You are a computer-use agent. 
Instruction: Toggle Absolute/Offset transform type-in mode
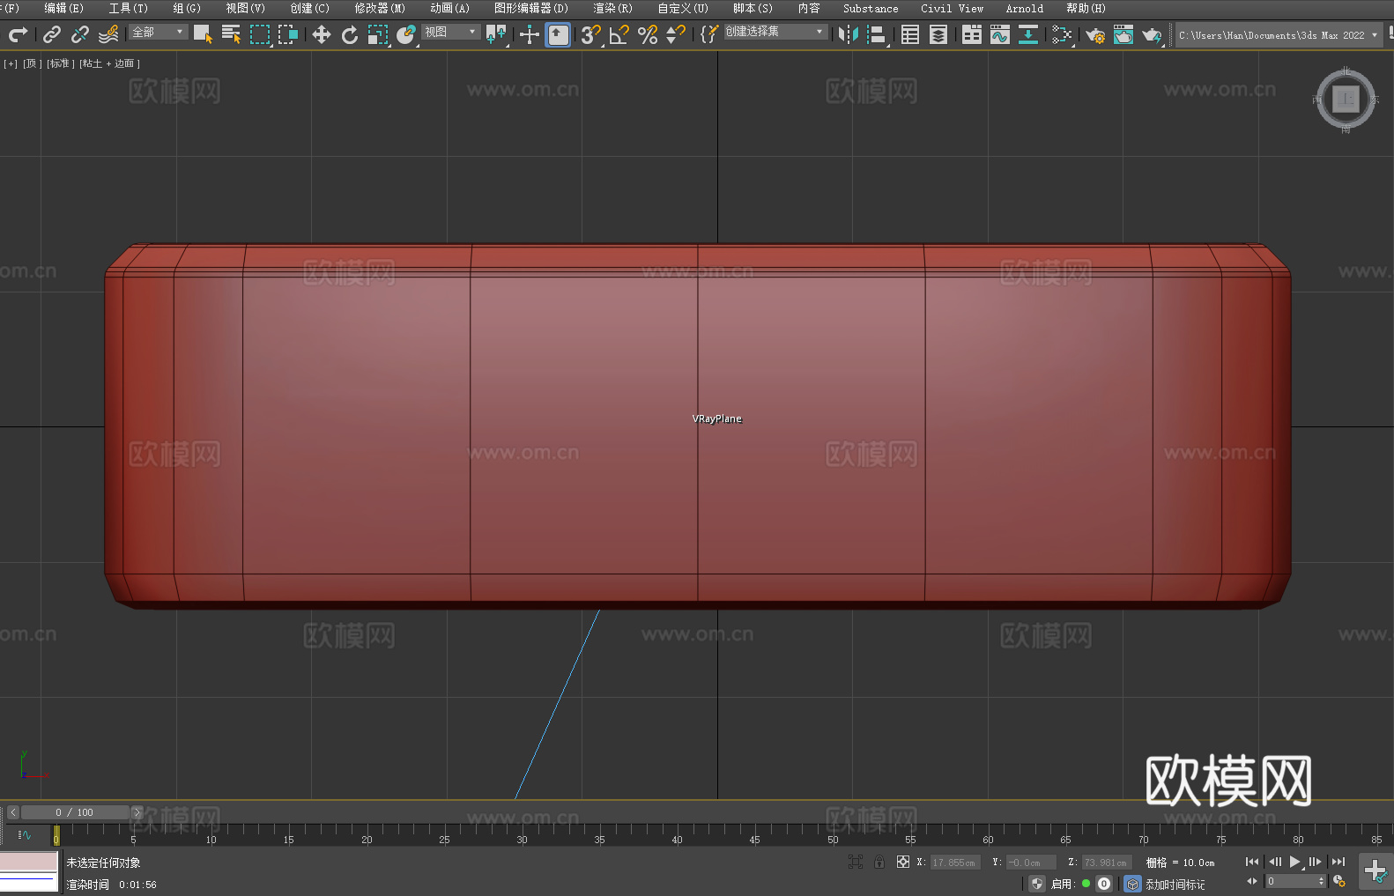(903, 862)
